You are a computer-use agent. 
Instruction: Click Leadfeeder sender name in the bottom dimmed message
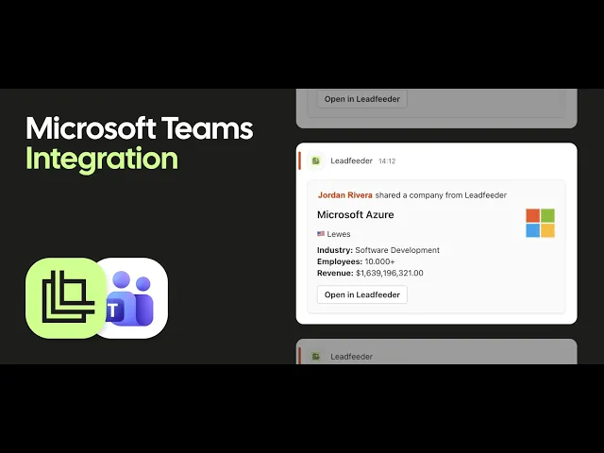coord(351,357)
